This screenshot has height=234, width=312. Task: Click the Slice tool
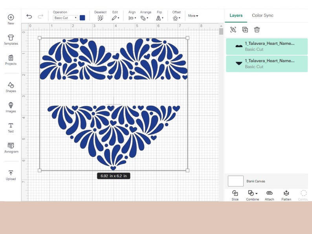tap(235, 196)
